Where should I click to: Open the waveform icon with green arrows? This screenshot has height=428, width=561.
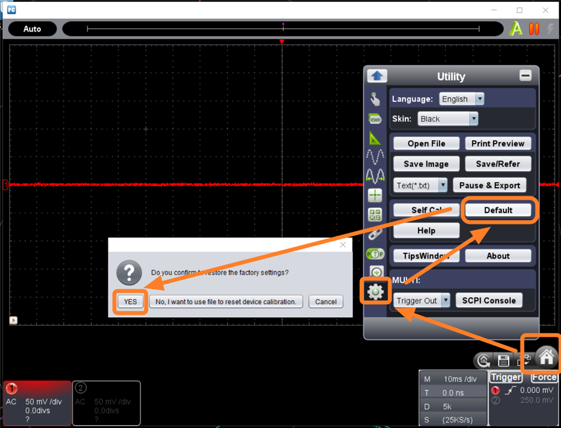pyautogui.click(x=375, y=176)
